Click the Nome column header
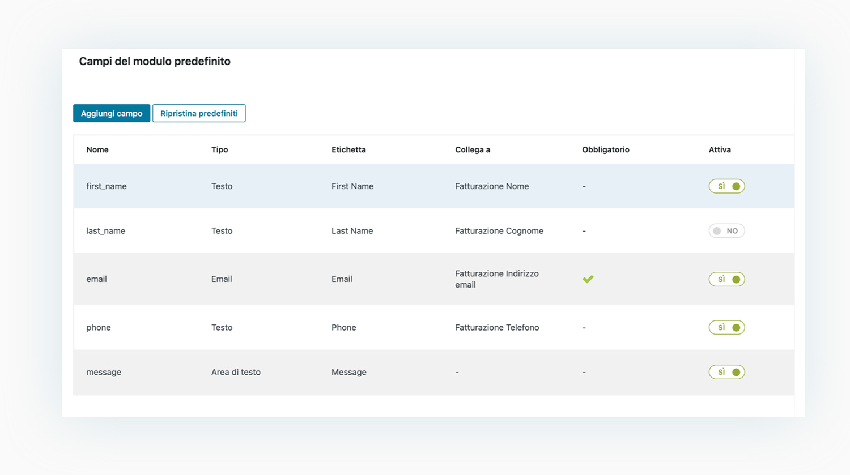 97,149
